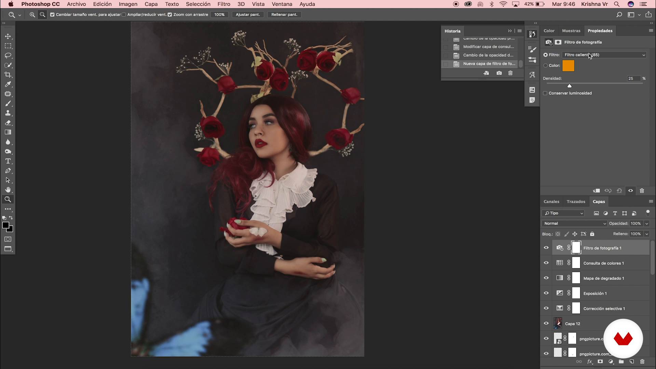Switch to the Muestras tab

click(x=571, y=31)
